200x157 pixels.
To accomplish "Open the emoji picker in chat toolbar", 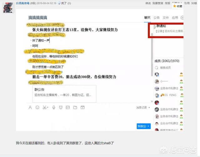I will click(37, 108).
